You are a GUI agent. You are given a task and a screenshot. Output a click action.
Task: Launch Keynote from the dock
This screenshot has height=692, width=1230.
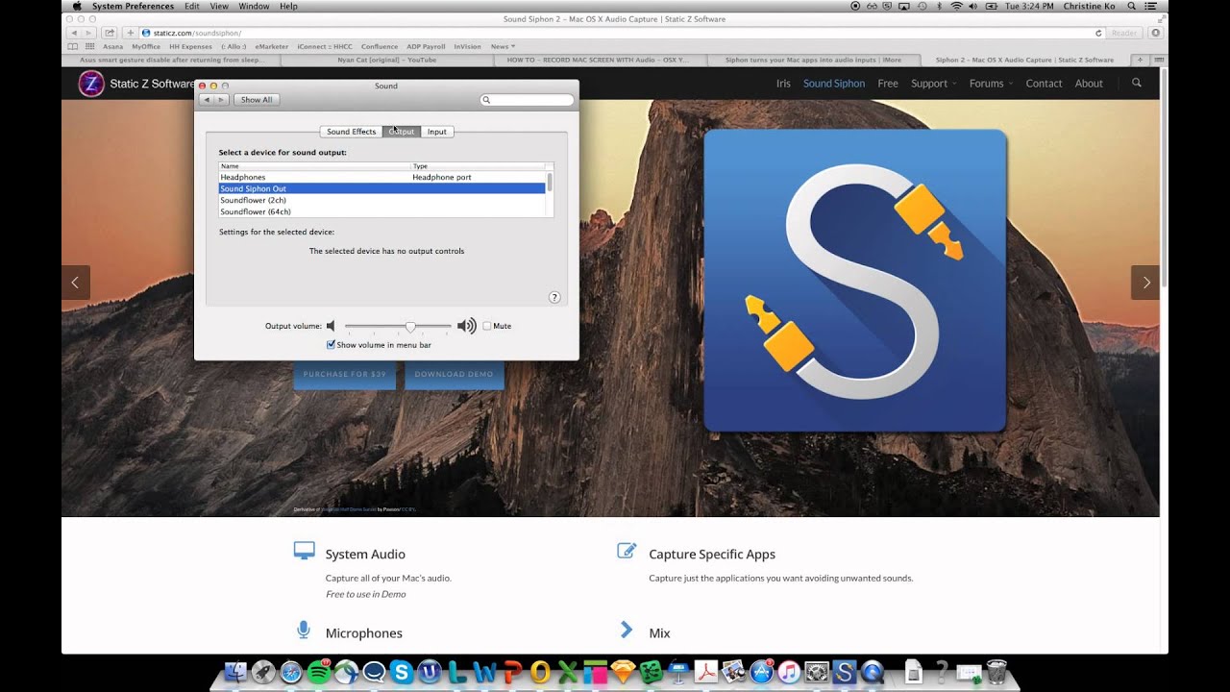pyautogui.click(x=677, y=672)
